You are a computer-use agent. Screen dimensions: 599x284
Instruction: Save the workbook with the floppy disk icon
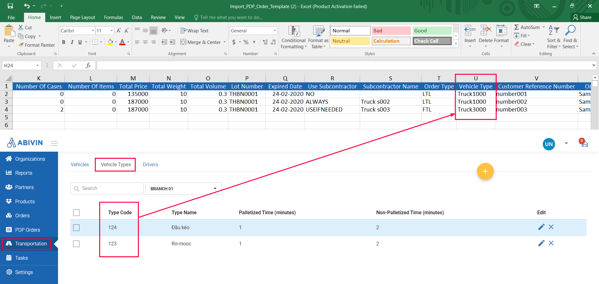[10, 6]
